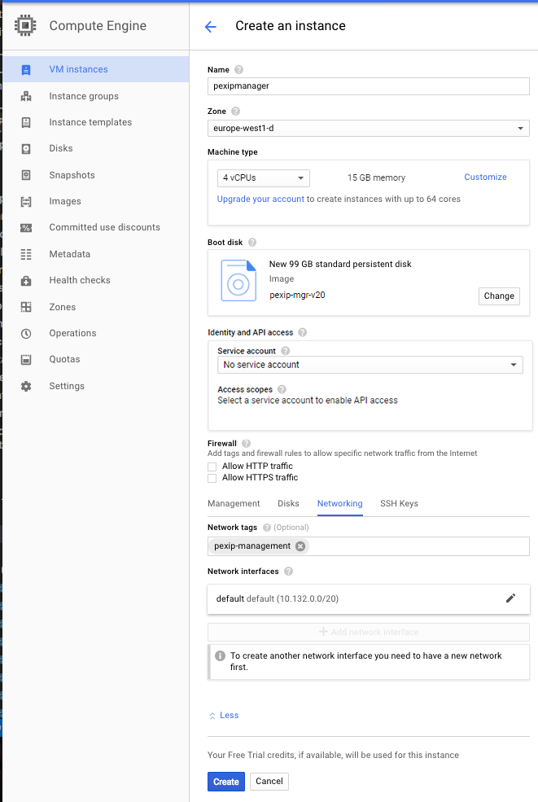
Task: Open the Service account dropdown
Action: 370,365
